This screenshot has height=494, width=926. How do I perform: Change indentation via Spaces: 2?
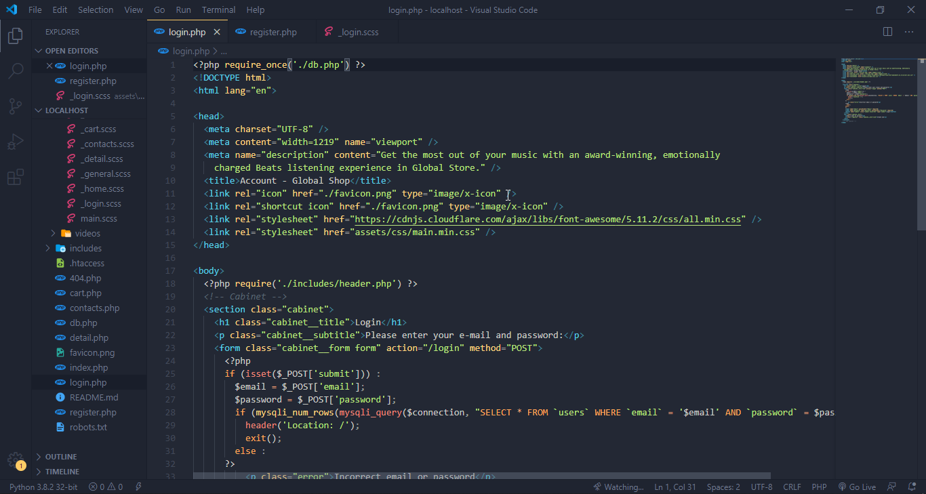coord(723,487)
